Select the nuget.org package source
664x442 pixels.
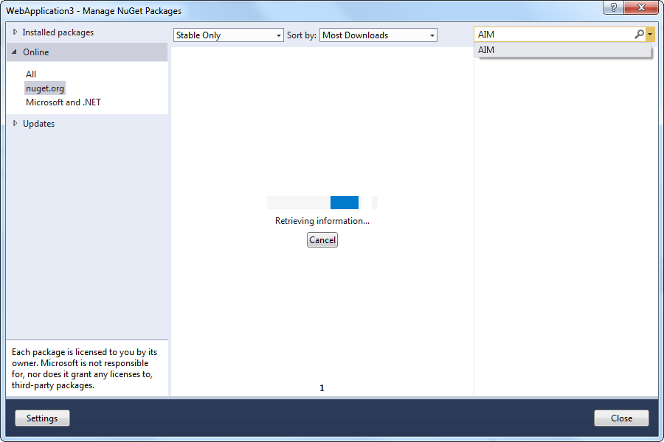tap(45, 88)
